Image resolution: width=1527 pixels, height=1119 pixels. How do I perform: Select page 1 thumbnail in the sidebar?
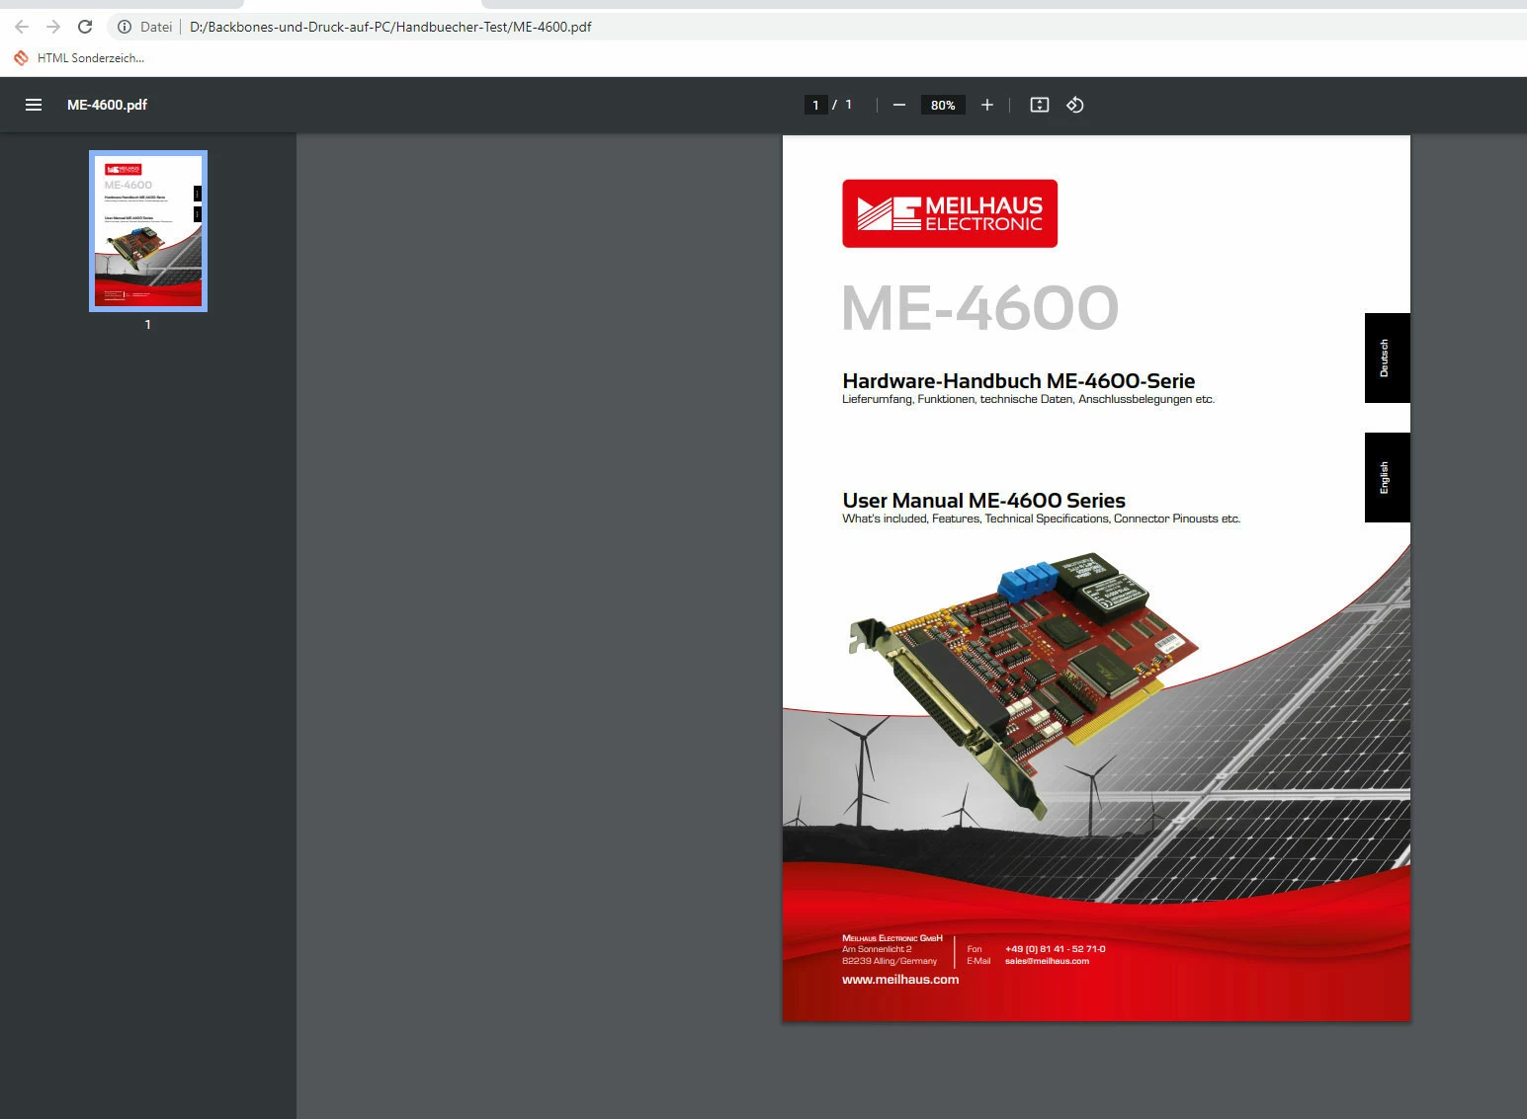[148, 231]
